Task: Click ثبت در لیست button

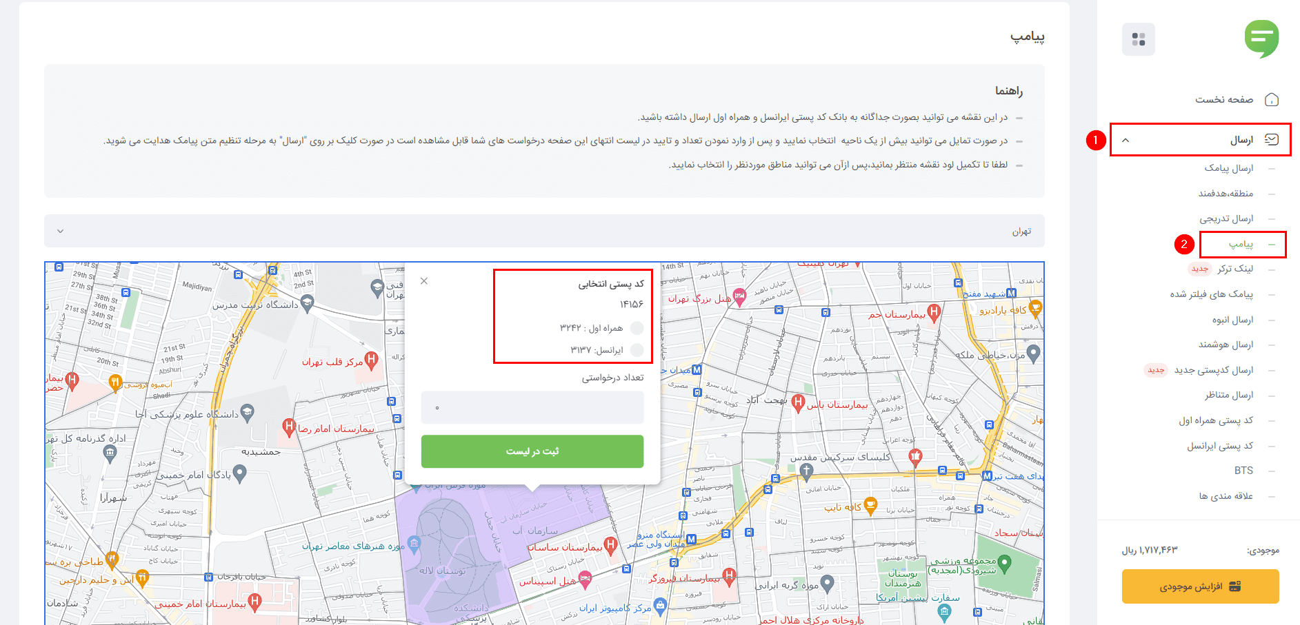Action: [532, 451]
